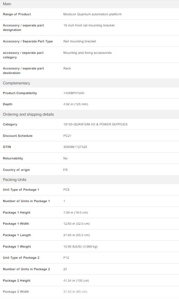The image size is (179, 299).
Task: Click the Rail mounting bracket value
Action: click(x=80, y=41)
